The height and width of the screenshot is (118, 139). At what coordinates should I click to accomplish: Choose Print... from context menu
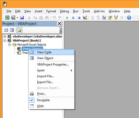pos(51,94)
